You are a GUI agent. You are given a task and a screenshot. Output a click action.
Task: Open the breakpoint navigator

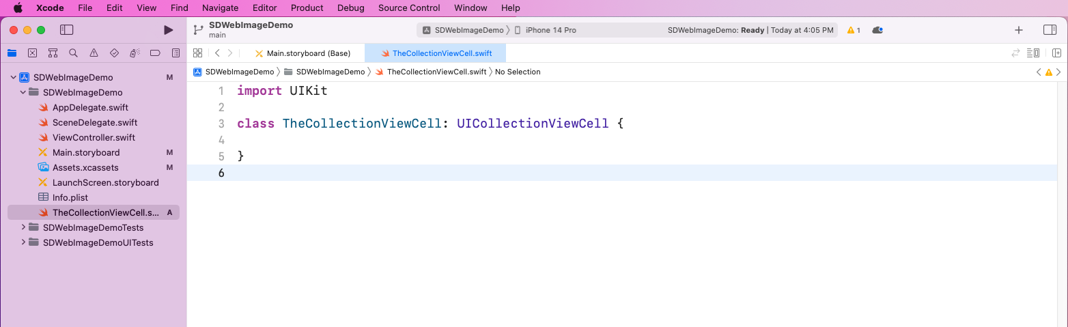tap(155, 53)
